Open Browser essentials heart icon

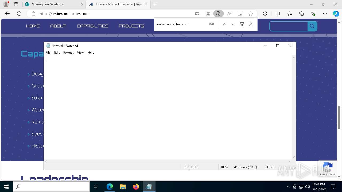click(x=313, y=14)
